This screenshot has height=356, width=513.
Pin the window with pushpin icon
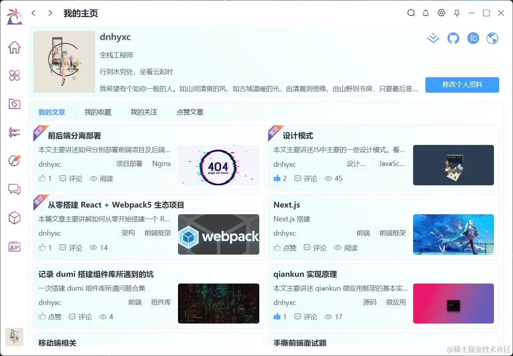coord(457,13)
